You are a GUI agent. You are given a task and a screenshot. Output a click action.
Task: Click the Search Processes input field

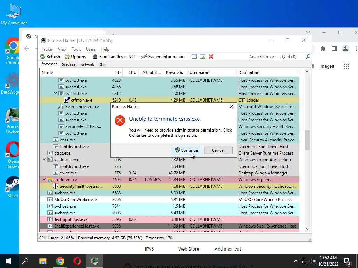[x=277, y=56]
